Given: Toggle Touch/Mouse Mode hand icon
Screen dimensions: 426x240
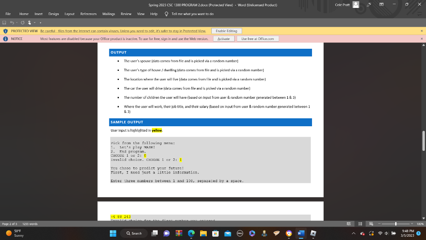Looking at the screenshot, I should (x=30, y=22).
